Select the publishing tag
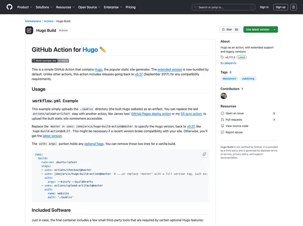303x226 pixels. coord(248,79)
